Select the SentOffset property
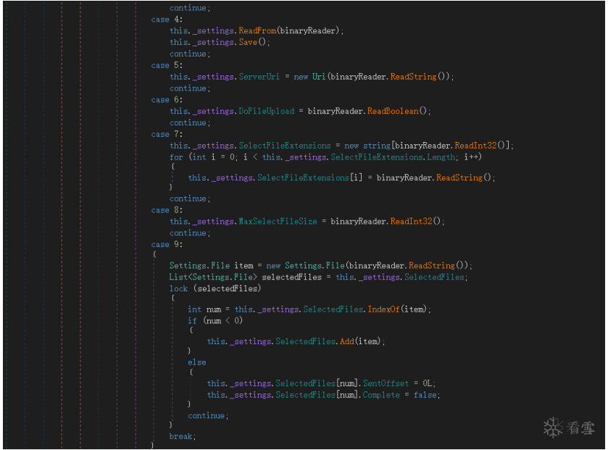The height and width of the screenshot is (450, 608). coord(386,383)
